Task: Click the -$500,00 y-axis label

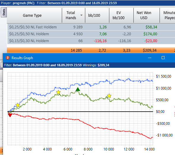Action: pyautogui.click(x=163, y=123)
